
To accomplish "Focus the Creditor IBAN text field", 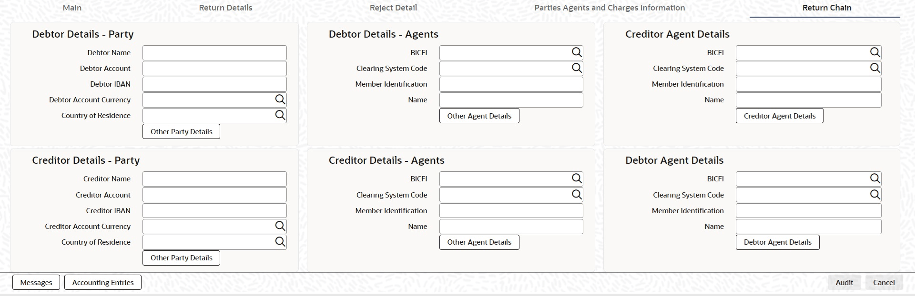I will [x=214, y=210].
